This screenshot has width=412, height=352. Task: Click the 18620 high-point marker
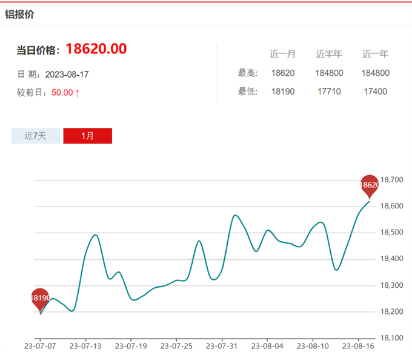pyautogui.click(x=370, y=187)
